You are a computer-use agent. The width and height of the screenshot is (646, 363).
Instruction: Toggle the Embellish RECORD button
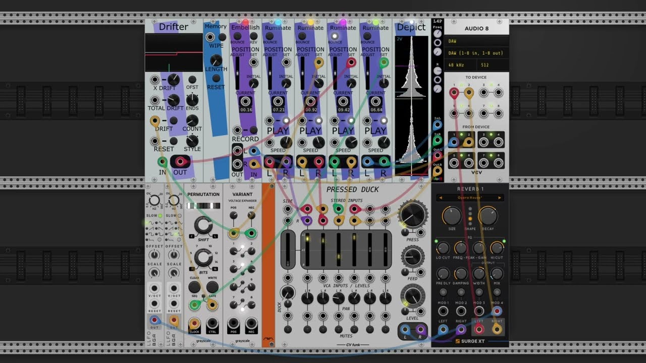(x=253, y=131)
